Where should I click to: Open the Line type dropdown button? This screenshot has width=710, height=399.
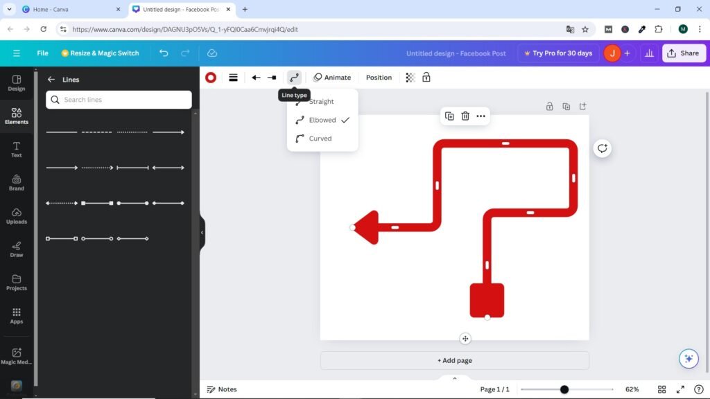click(294, 78)
